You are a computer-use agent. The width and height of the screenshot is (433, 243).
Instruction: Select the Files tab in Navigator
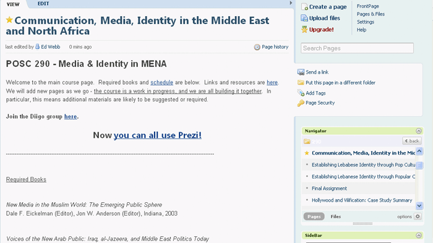(x=336, y=216)
